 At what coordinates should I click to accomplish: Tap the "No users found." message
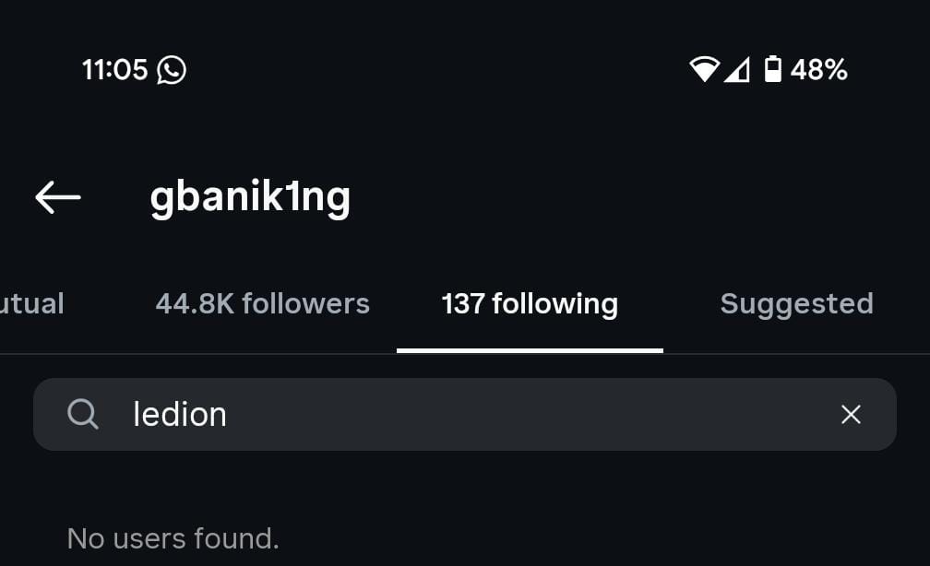point(173,538)
